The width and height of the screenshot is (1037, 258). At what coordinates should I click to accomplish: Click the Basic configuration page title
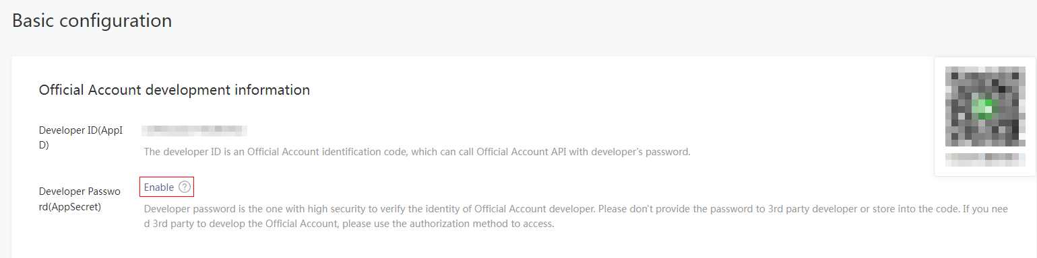(92, 21)
